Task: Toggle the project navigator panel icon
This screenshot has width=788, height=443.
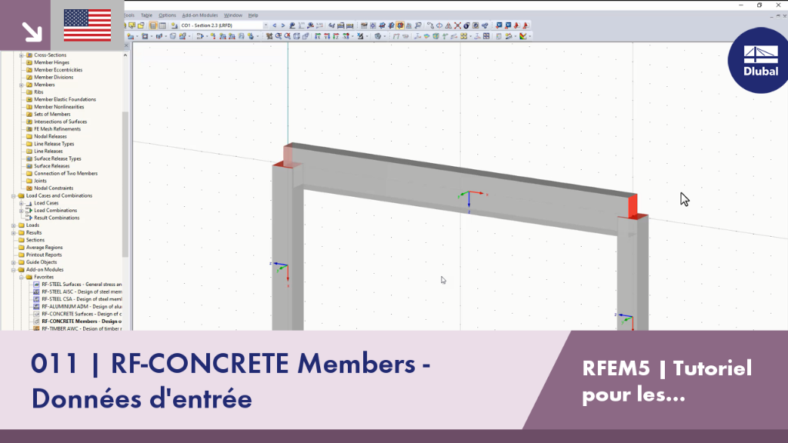Action: click(153, 25)
